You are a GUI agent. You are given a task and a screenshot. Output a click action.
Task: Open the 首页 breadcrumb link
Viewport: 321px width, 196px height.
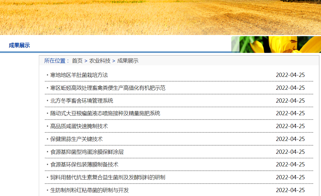[x=77, y=61]
